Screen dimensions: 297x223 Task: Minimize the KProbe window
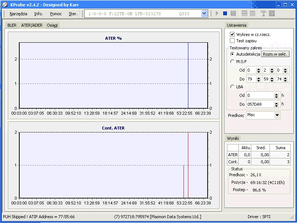tap(278, 4)
